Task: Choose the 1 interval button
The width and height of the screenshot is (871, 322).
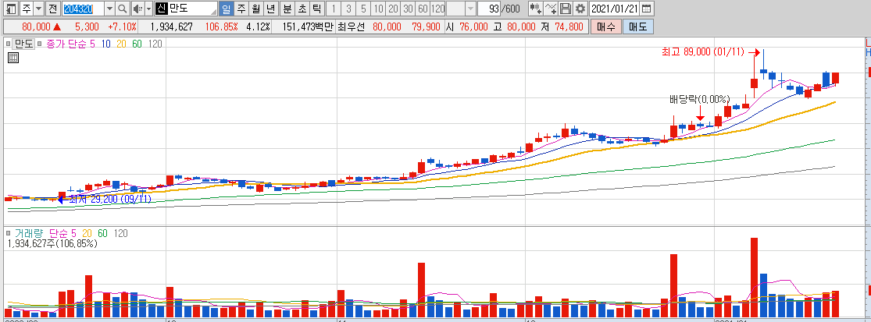Action: tap(334, 9)
